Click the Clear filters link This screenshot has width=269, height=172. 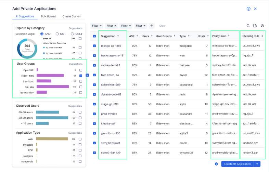click(162, 26)
